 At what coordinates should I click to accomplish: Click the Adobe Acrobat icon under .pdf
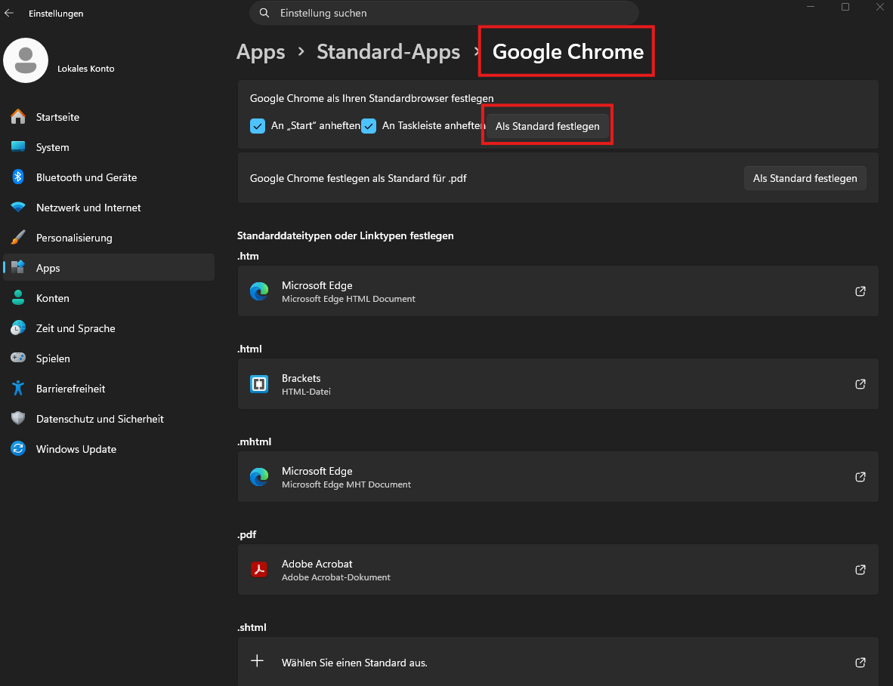(259, 569)
